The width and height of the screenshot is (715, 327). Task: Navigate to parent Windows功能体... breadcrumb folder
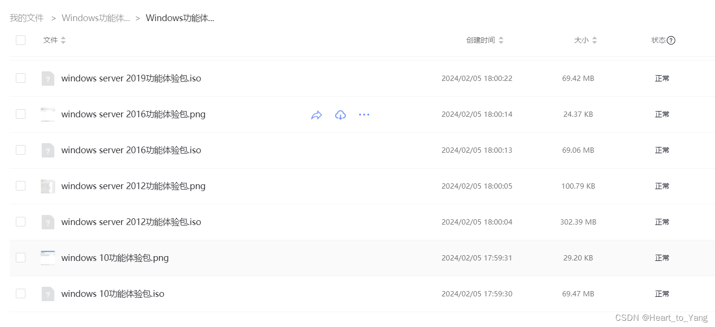point(95,18)
